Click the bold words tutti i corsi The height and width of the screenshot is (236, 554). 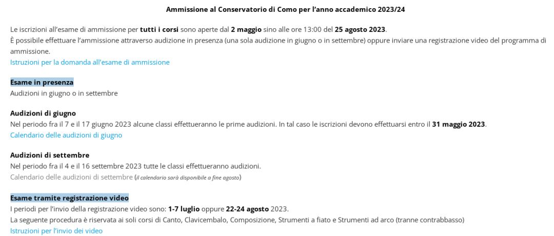tap(159, 29)
